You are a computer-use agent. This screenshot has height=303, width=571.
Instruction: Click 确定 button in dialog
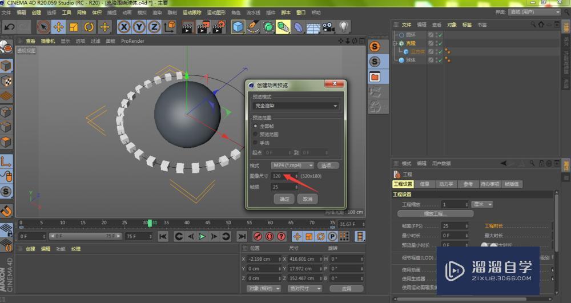[x=284, y=199]
